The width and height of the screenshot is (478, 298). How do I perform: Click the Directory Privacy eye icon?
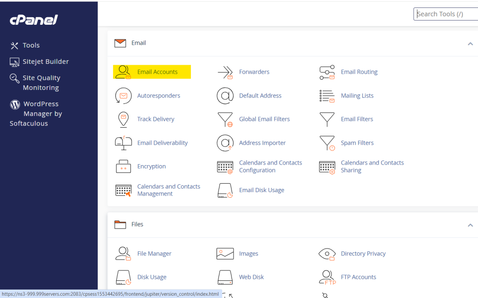[327, 254]
